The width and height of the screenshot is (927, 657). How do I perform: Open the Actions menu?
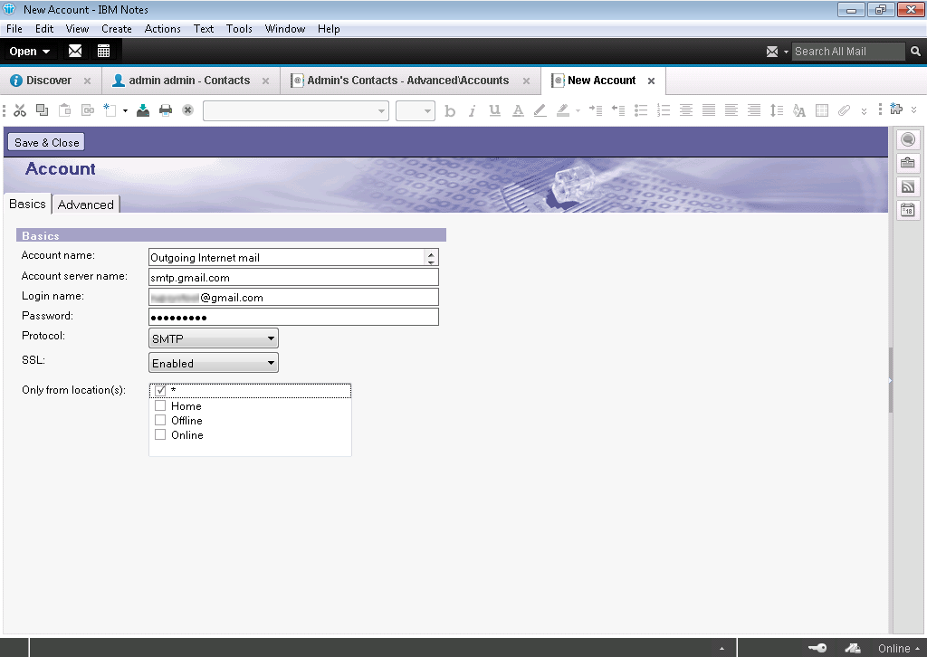[163, 29]
